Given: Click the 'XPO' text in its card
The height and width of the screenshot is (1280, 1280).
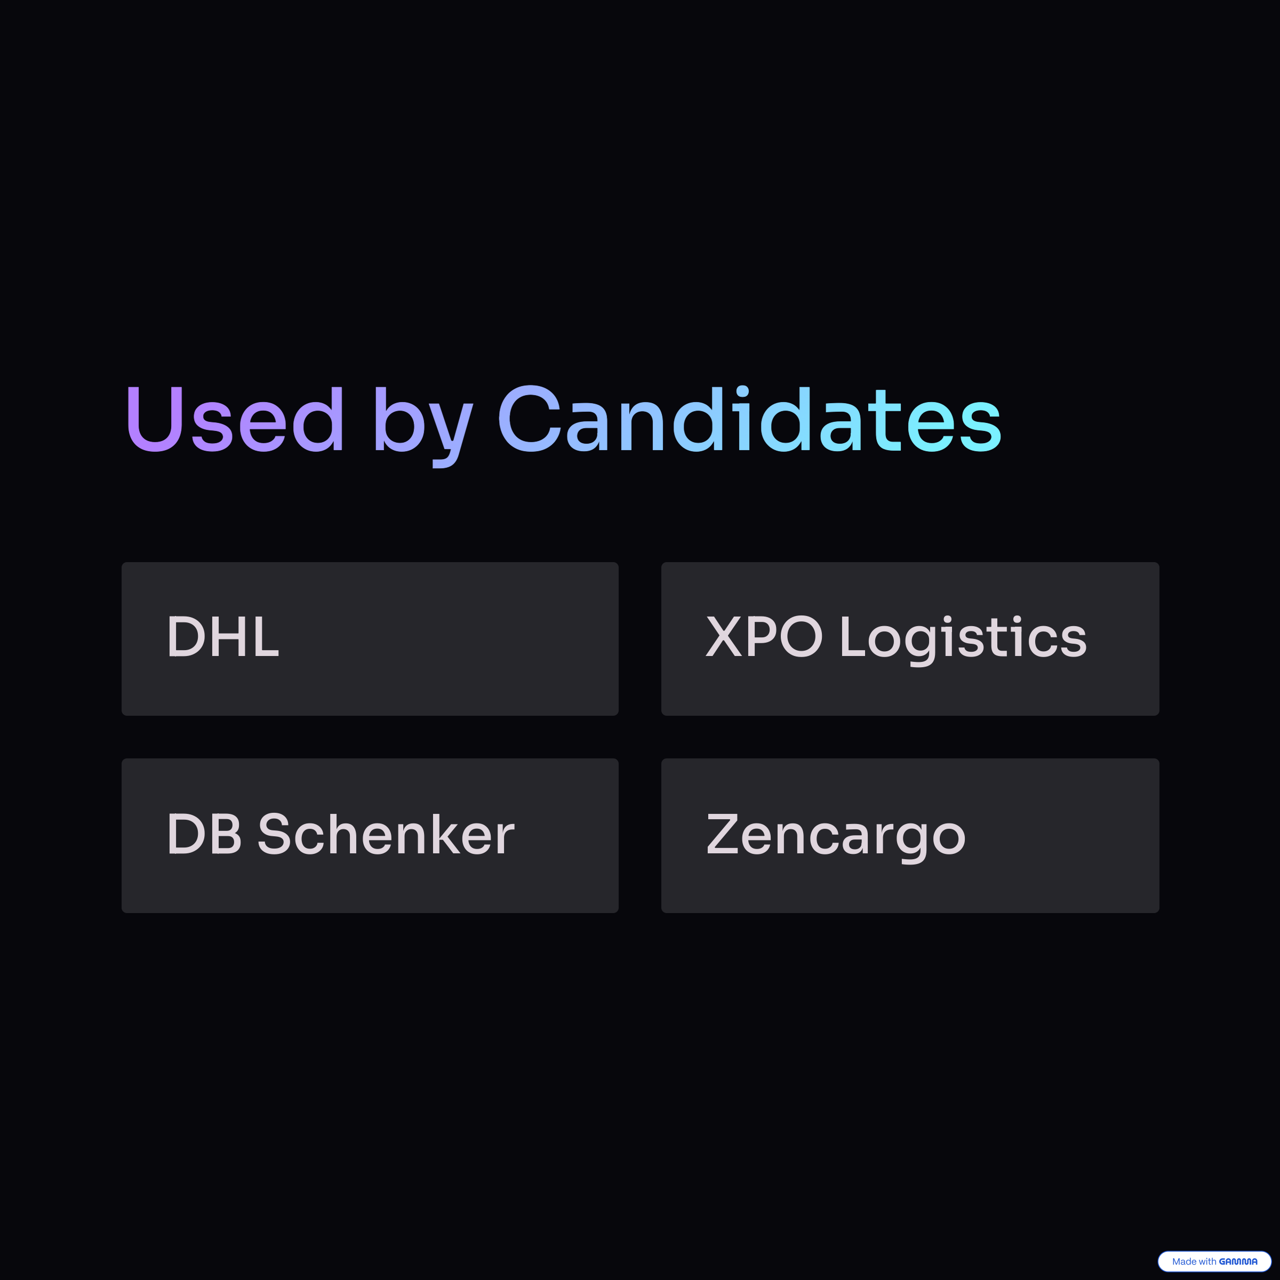Looking at the screenshot, I should [765, 637].
